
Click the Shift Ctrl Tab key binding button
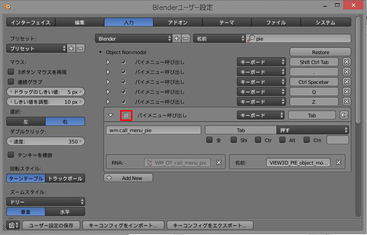coord(314,62)
